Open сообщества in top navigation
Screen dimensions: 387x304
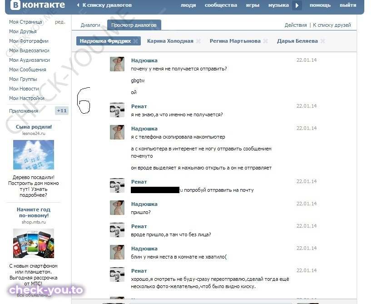(221, 5)
